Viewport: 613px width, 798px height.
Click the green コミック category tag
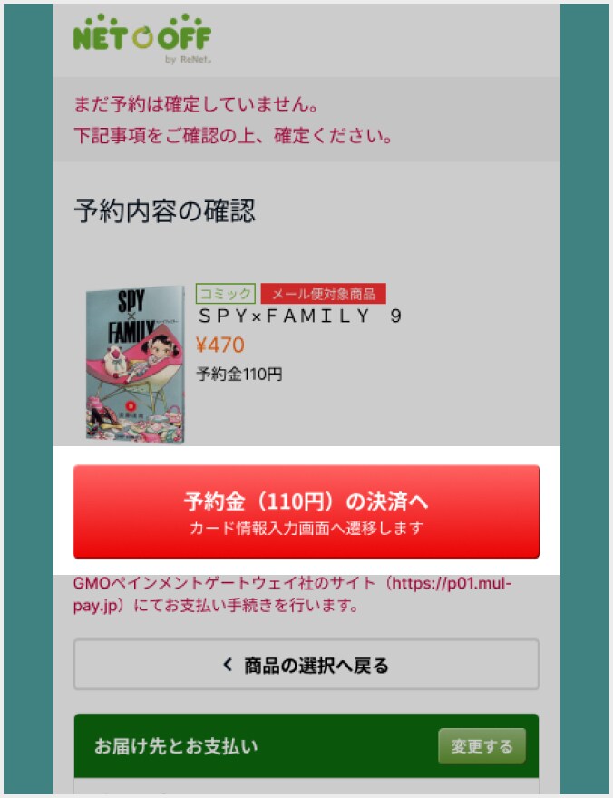click(x=226, y=294)
